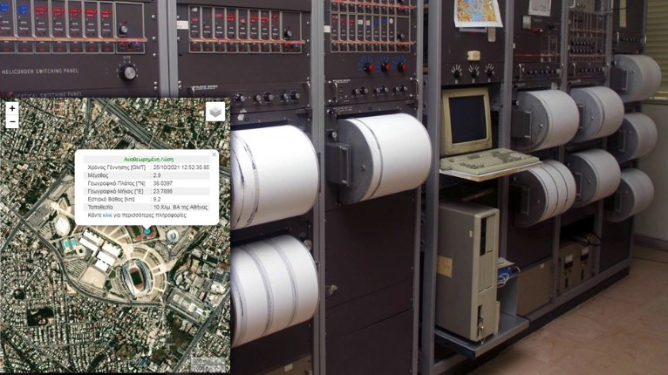Click the 'Τοποθεσία' location text in popup
Viewport: 668px width, 375px height.
tap(179, 207)
